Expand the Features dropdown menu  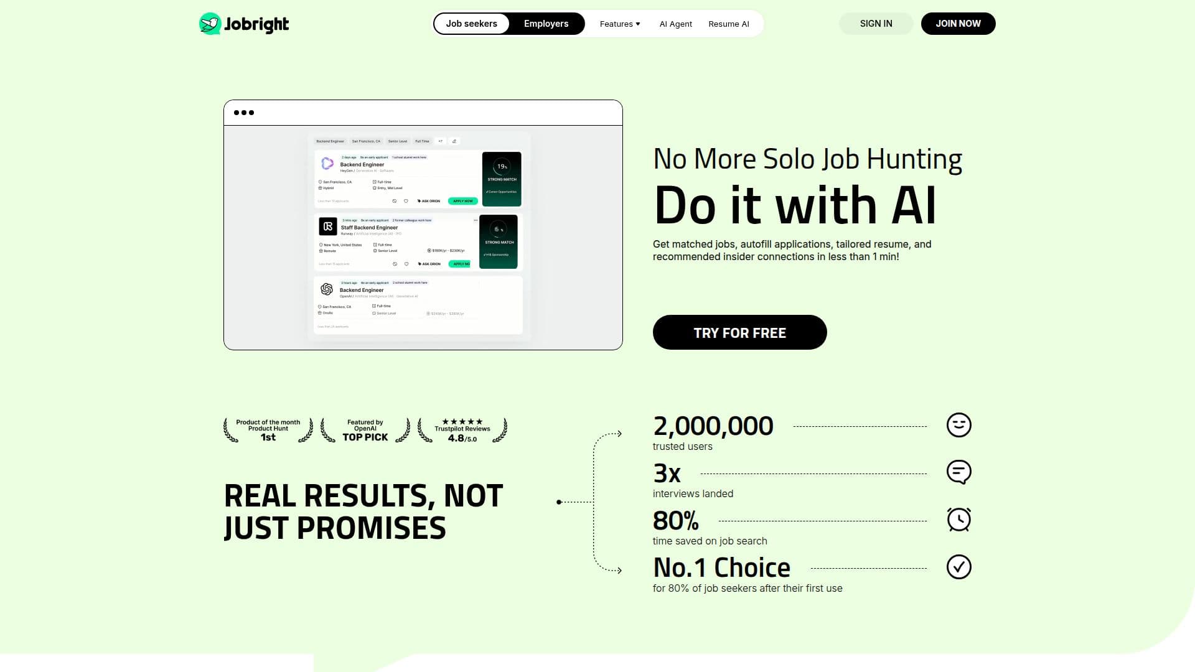point(620,24)
